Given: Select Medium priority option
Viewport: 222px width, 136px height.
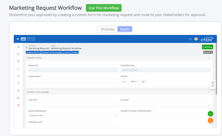Looking at the screenshot, I should pyautogui.click(x=134, y=82).
